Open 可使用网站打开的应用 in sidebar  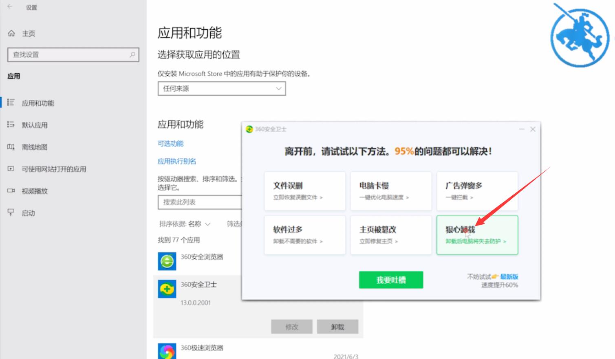pyautogui.click(x=54, y=169)
